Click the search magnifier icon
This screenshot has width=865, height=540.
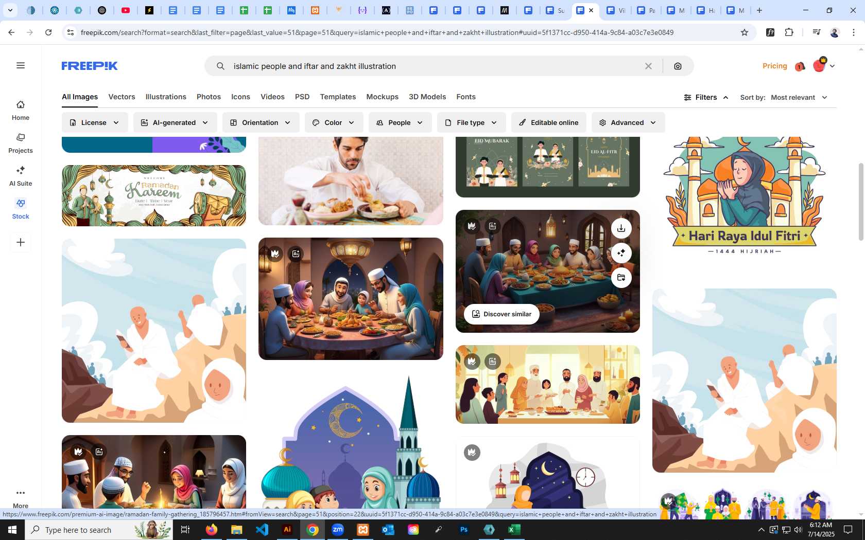pos(220,66)
